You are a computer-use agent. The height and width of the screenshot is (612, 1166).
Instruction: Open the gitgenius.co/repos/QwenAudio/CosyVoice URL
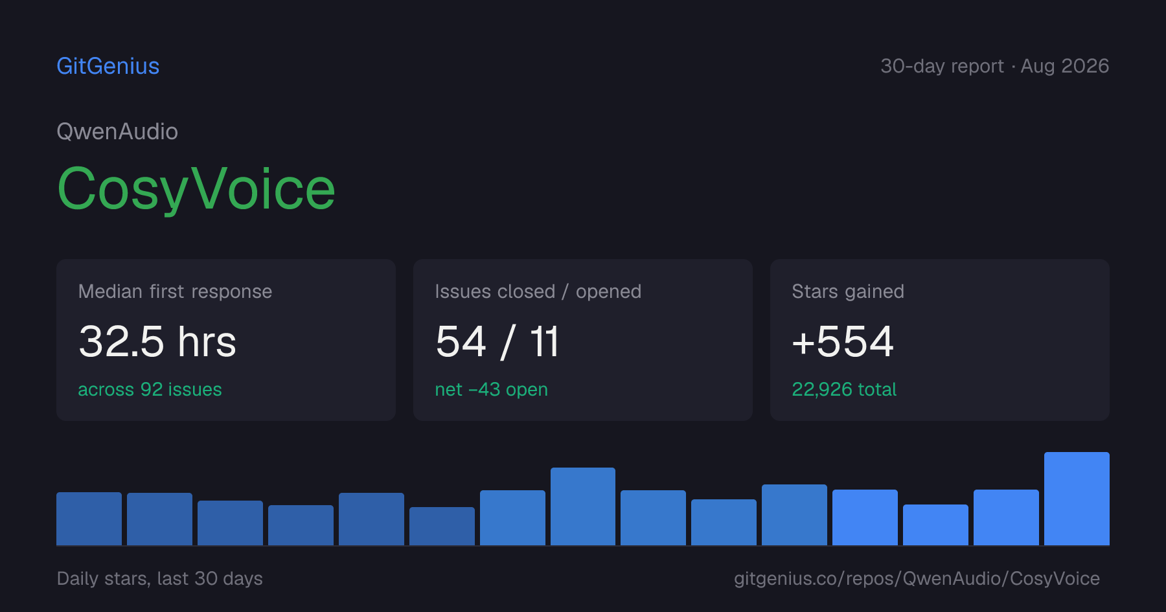point(917,578)
